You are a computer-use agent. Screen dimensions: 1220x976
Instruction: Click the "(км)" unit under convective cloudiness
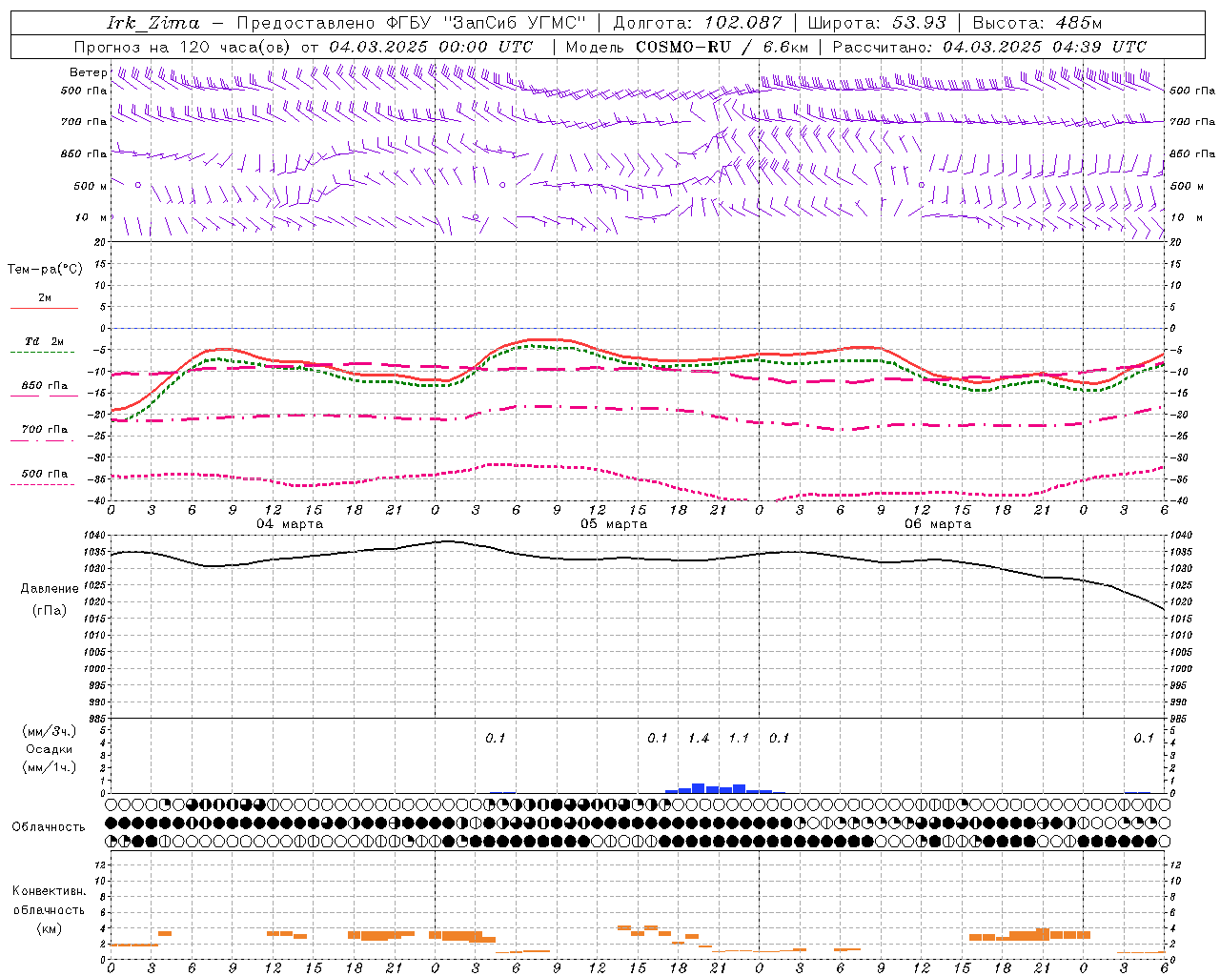point(50,928)
